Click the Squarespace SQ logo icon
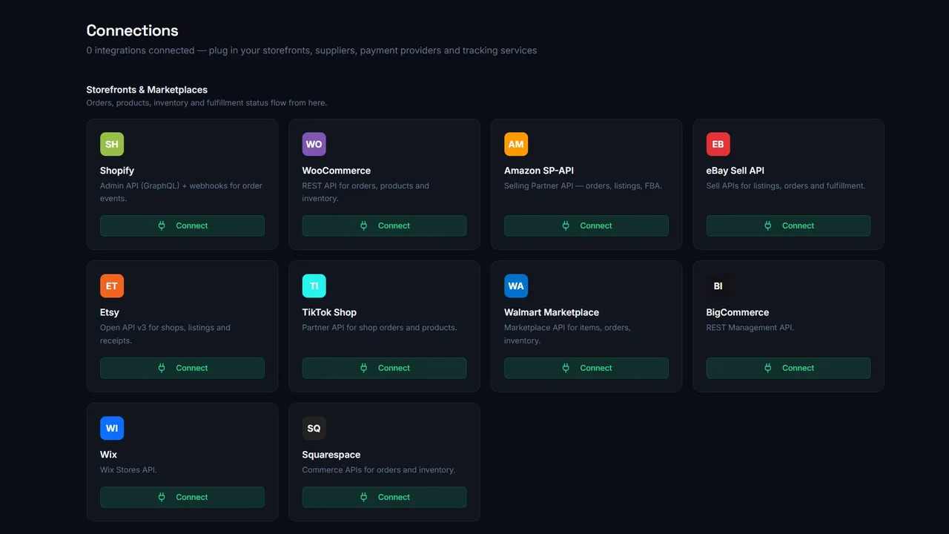 click(x=314, y=428)
